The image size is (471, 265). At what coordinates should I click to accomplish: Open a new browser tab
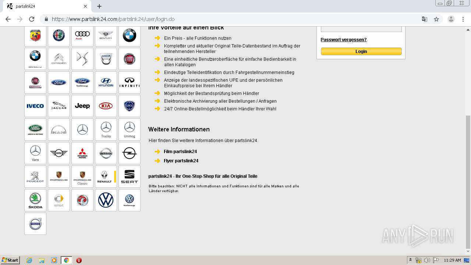(x=99, y=6)
